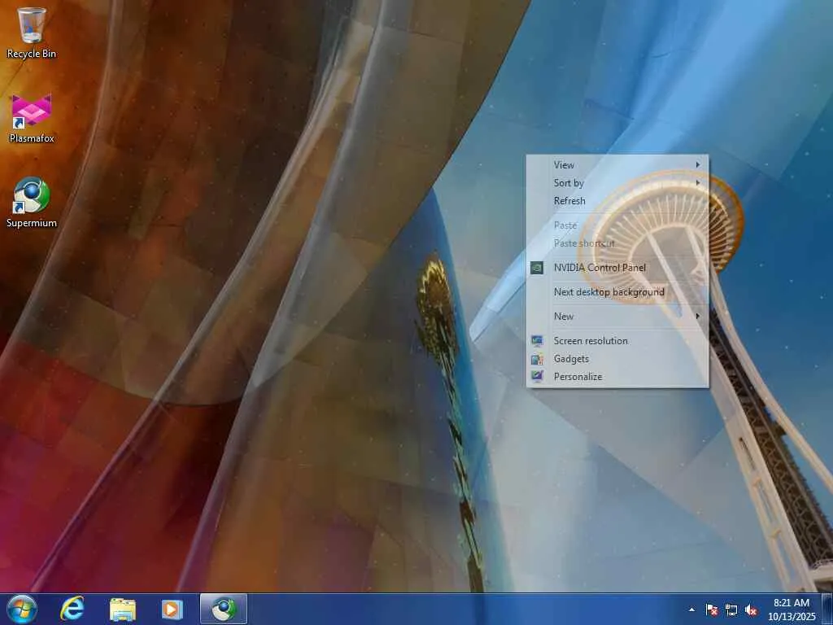Expand the View submenu
Screen dimensions: 833x625
[x=617, y=164]
